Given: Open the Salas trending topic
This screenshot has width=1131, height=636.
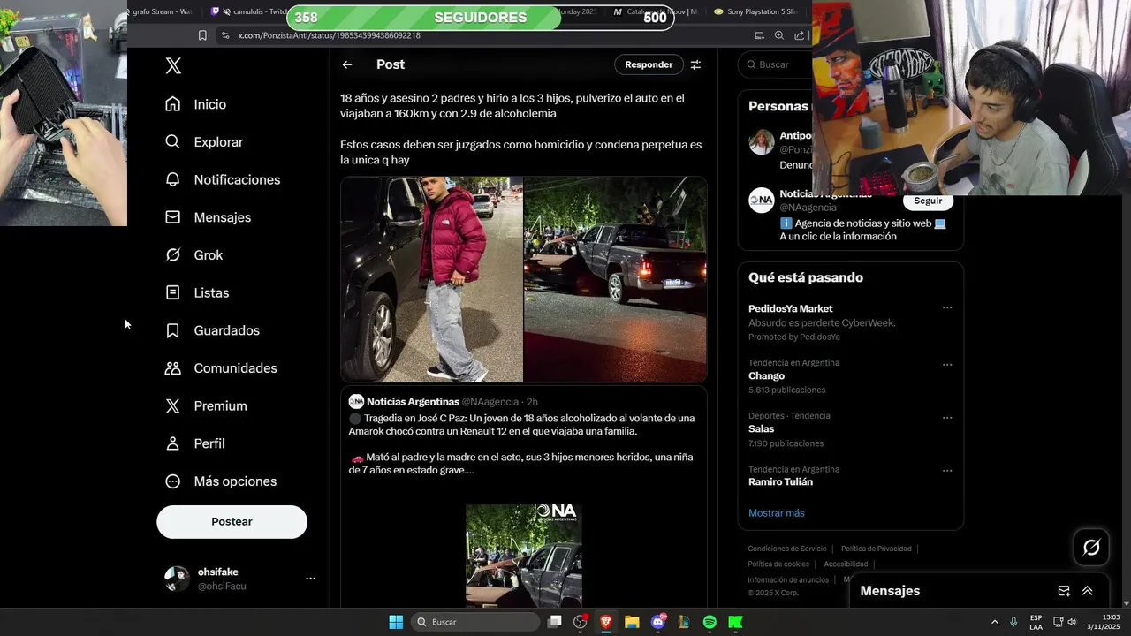Looking at the screenshot, I should (x=761, y=429).
